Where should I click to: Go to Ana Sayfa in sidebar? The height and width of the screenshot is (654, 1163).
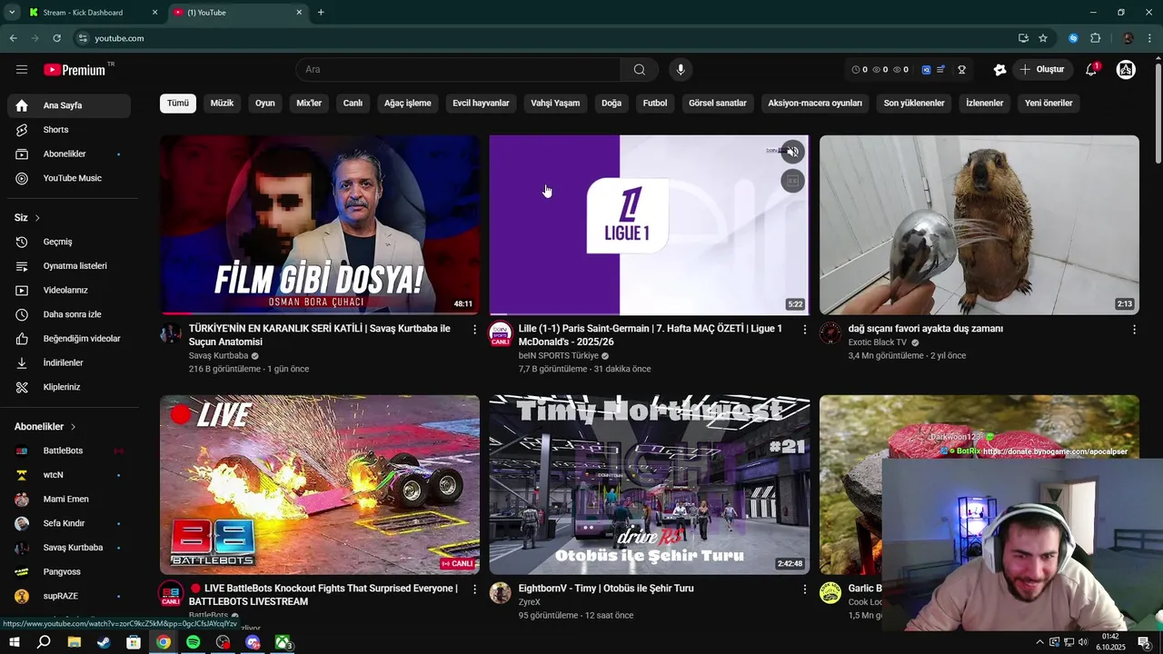(69, 105)
